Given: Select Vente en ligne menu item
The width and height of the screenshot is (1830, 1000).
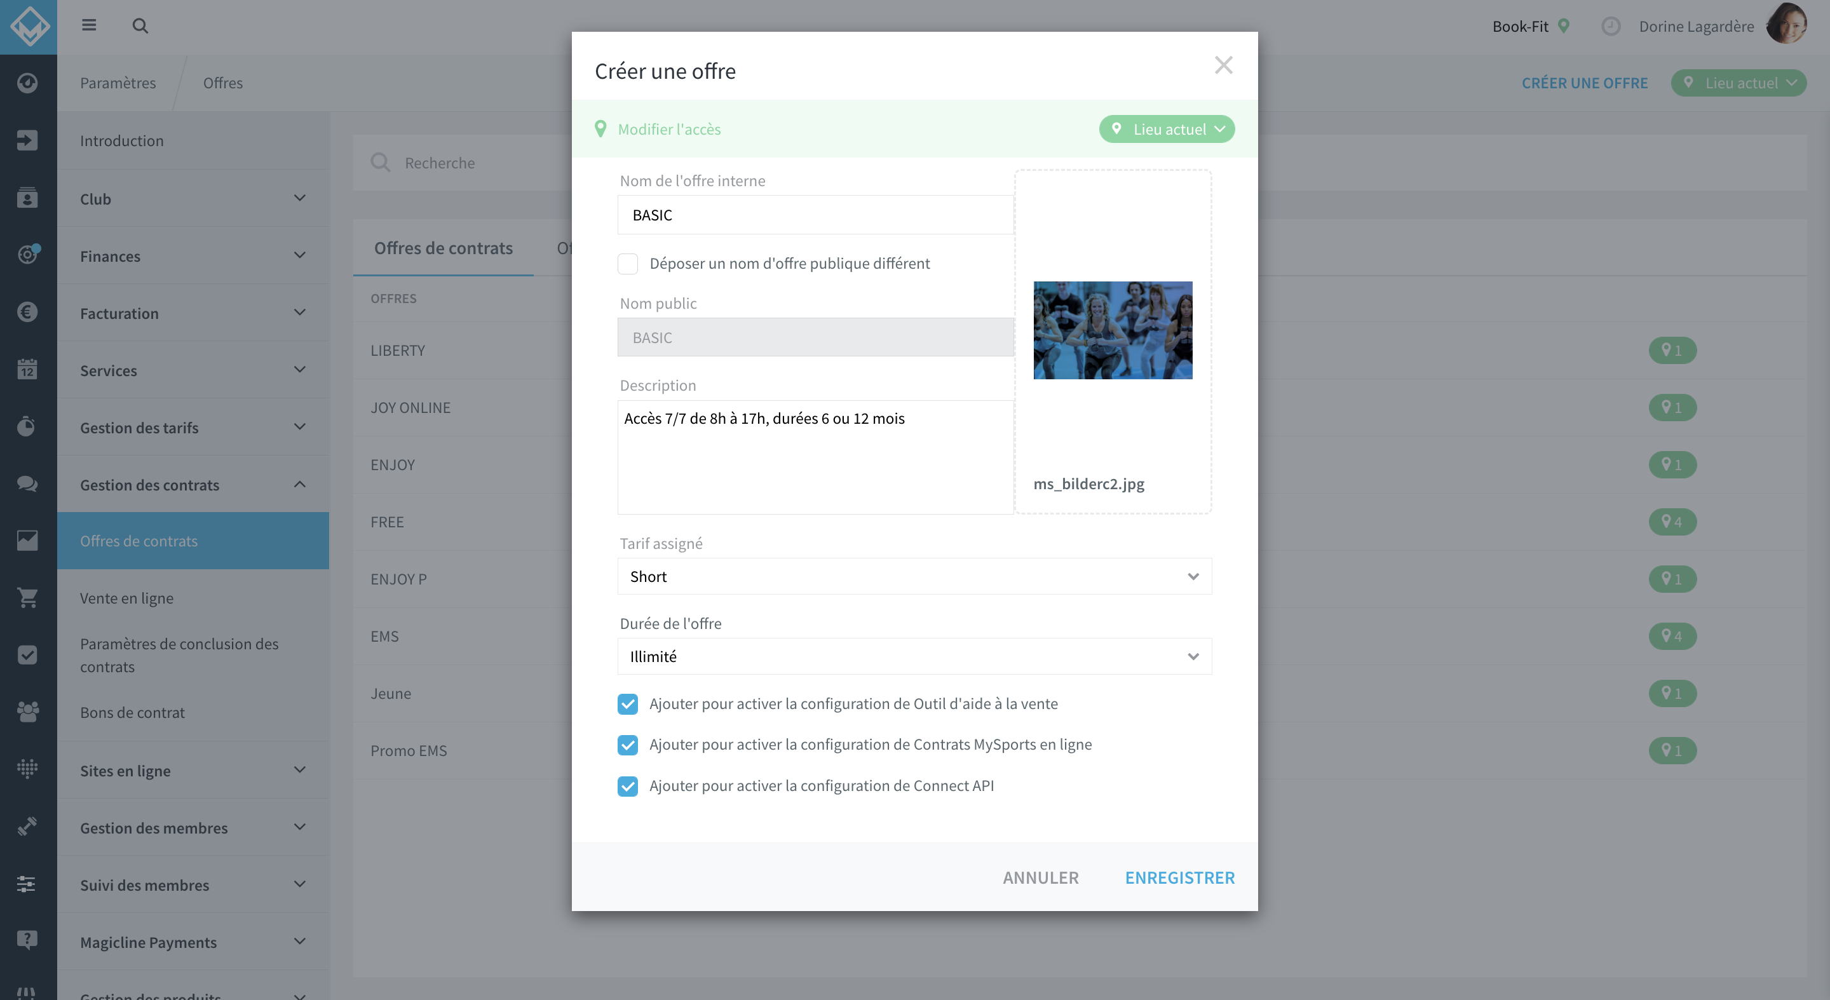Looking at the screenshot, I should click(x=193, y=598).
